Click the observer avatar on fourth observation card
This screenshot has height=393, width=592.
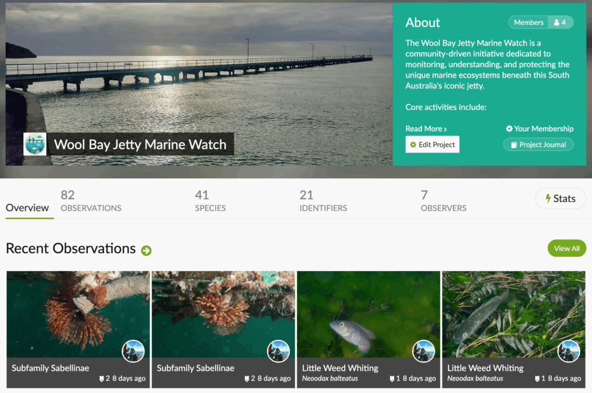tap(568, 351)
